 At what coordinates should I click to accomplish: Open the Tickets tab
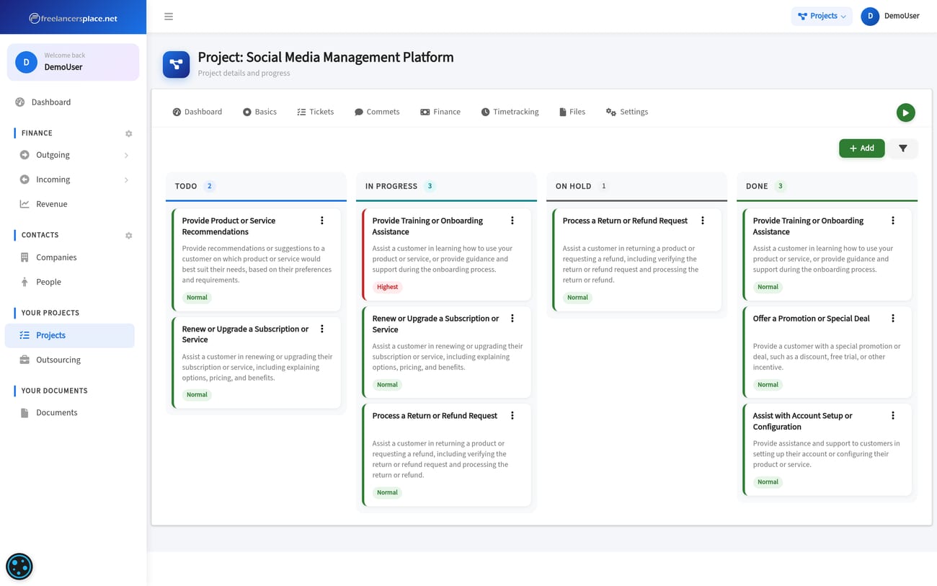click(315, 112)
